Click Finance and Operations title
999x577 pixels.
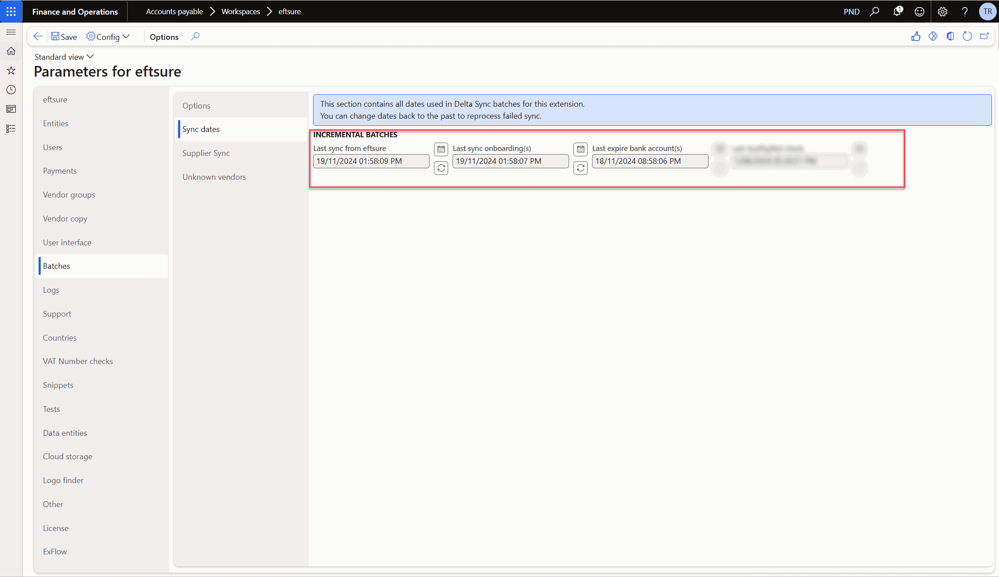tap(75, 12)
